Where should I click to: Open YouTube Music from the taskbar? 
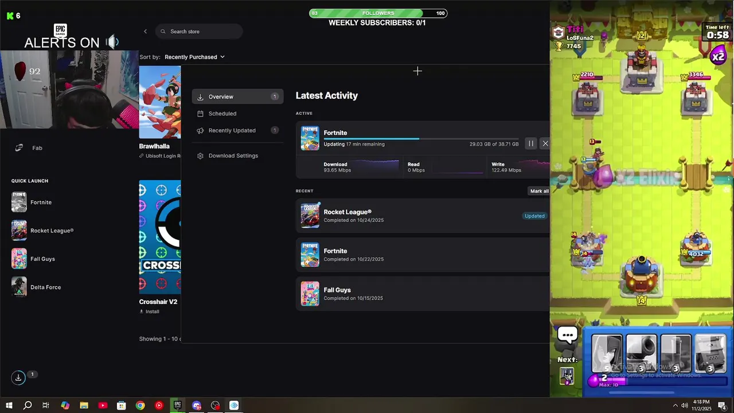click(159, 406)
